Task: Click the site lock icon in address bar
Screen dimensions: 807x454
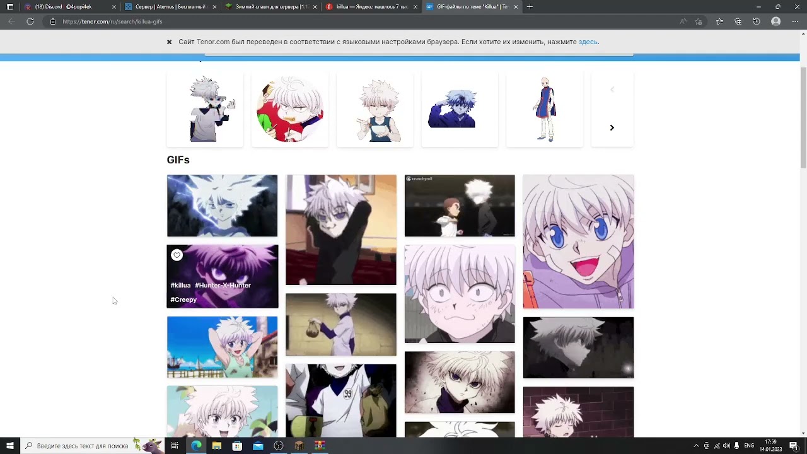Action: click(x=53, y=21)
